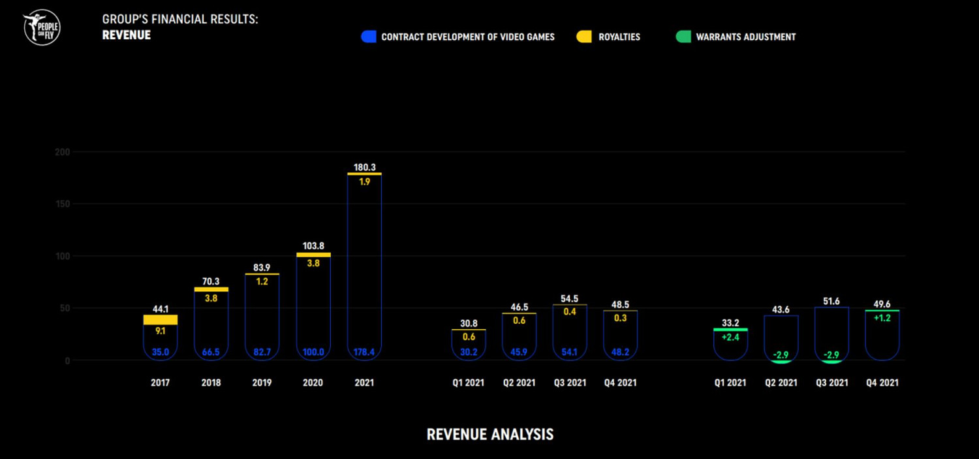Click the 9.1 royalties value in 2017
The width and height of the screenshot is (979, 459).
pos(161,331)
